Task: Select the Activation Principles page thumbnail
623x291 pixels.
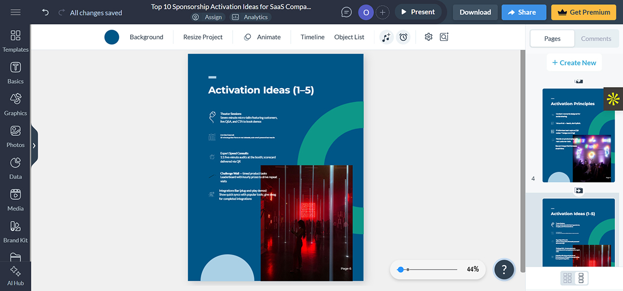Action: [x=578, y=135]
